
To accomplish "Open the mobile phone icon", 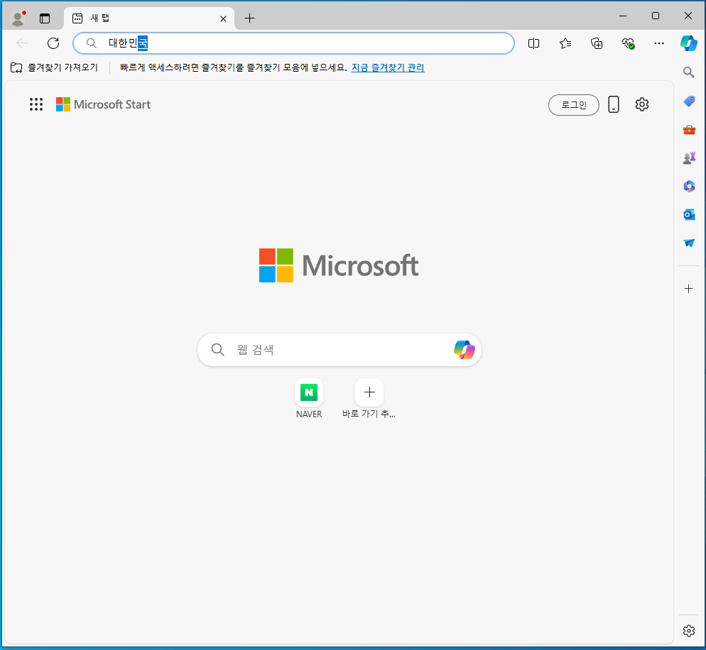I will click(613, 104).
